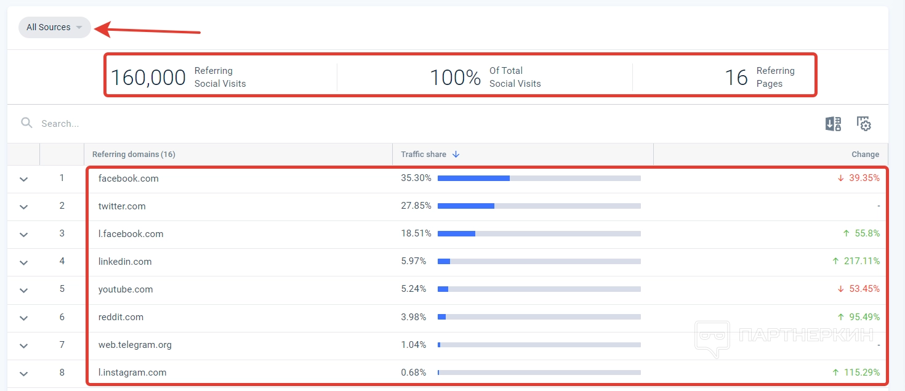Viewport: 905px width, 391px height.
Task: Click the web.telegram.org domain link
Action: (x=135, y=345)
